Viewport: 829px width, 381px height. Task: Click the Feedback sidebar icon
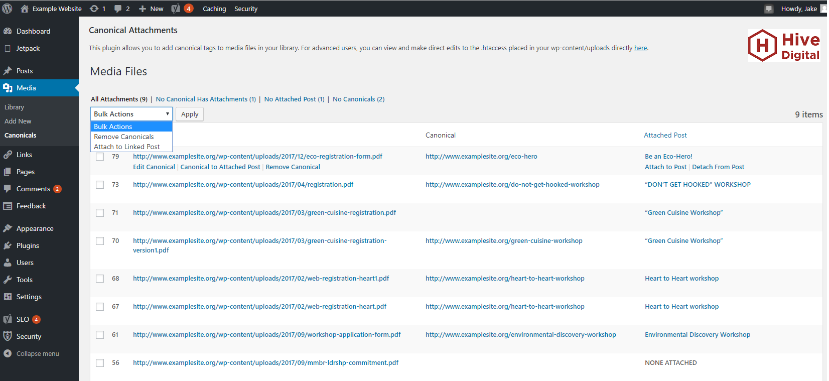click(8, 206)
